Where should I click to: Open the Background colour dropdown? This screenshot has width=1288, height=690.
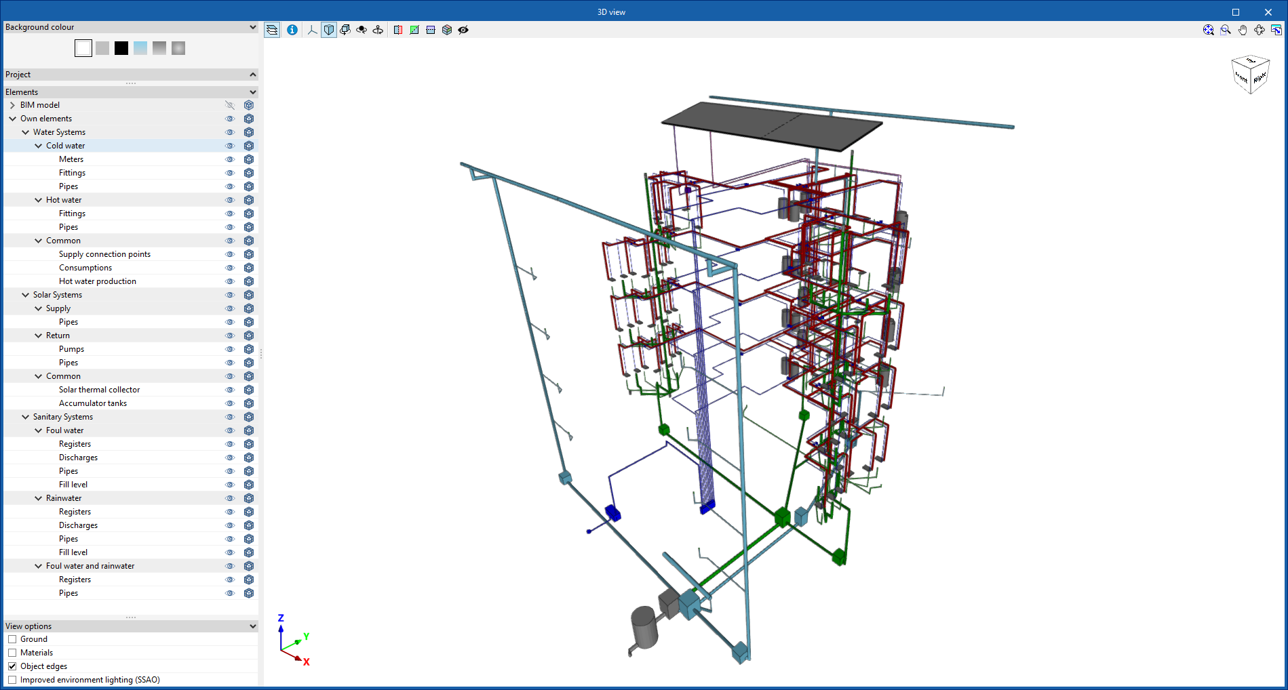click(253, 27)
